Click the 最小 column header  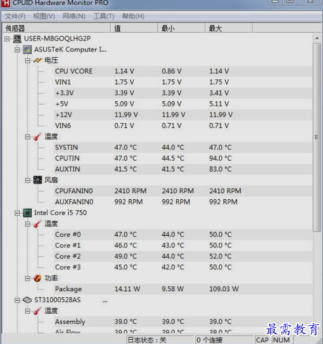[181, 28]
